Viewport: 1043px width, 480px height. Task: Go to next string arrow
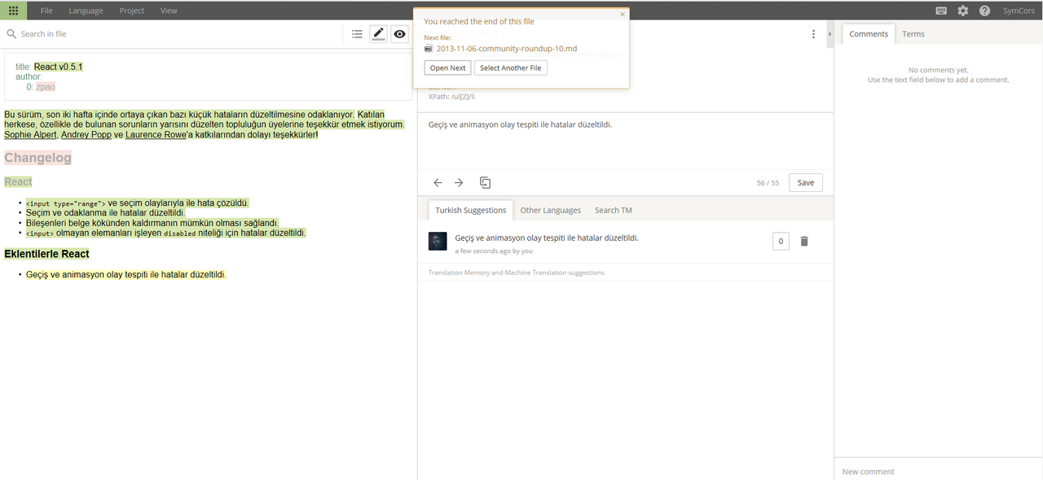tap(459, 182)
